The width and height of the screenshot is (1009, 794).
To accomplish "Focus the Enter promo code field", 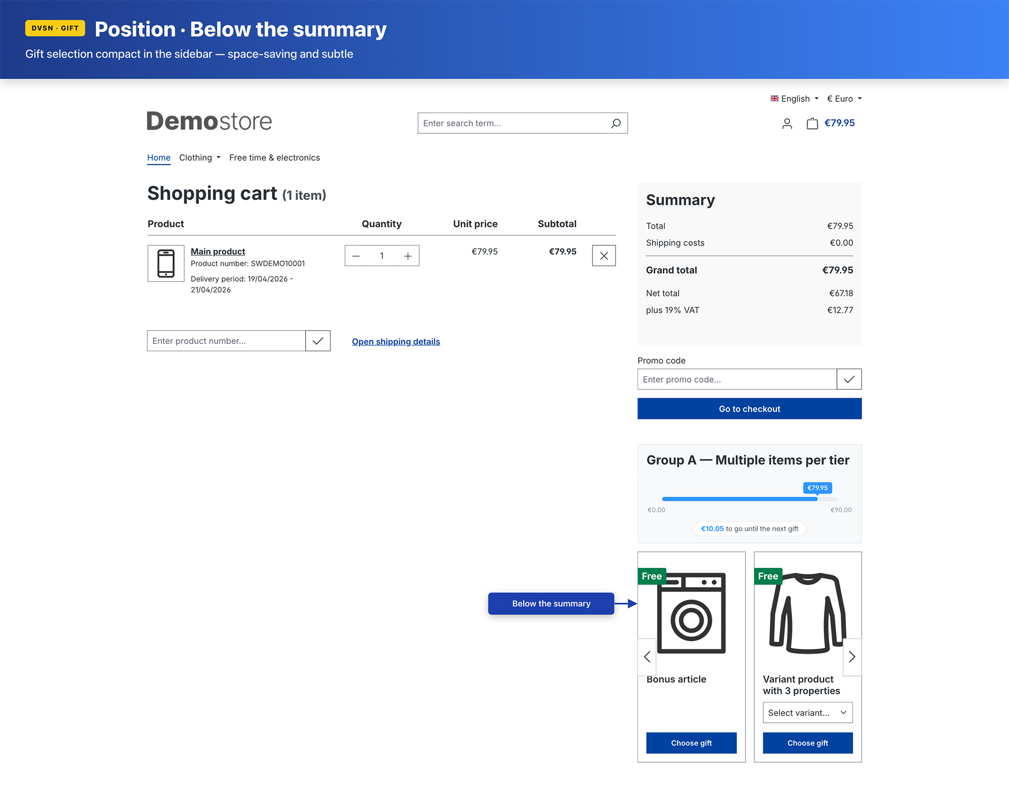I will coord(737,380).
